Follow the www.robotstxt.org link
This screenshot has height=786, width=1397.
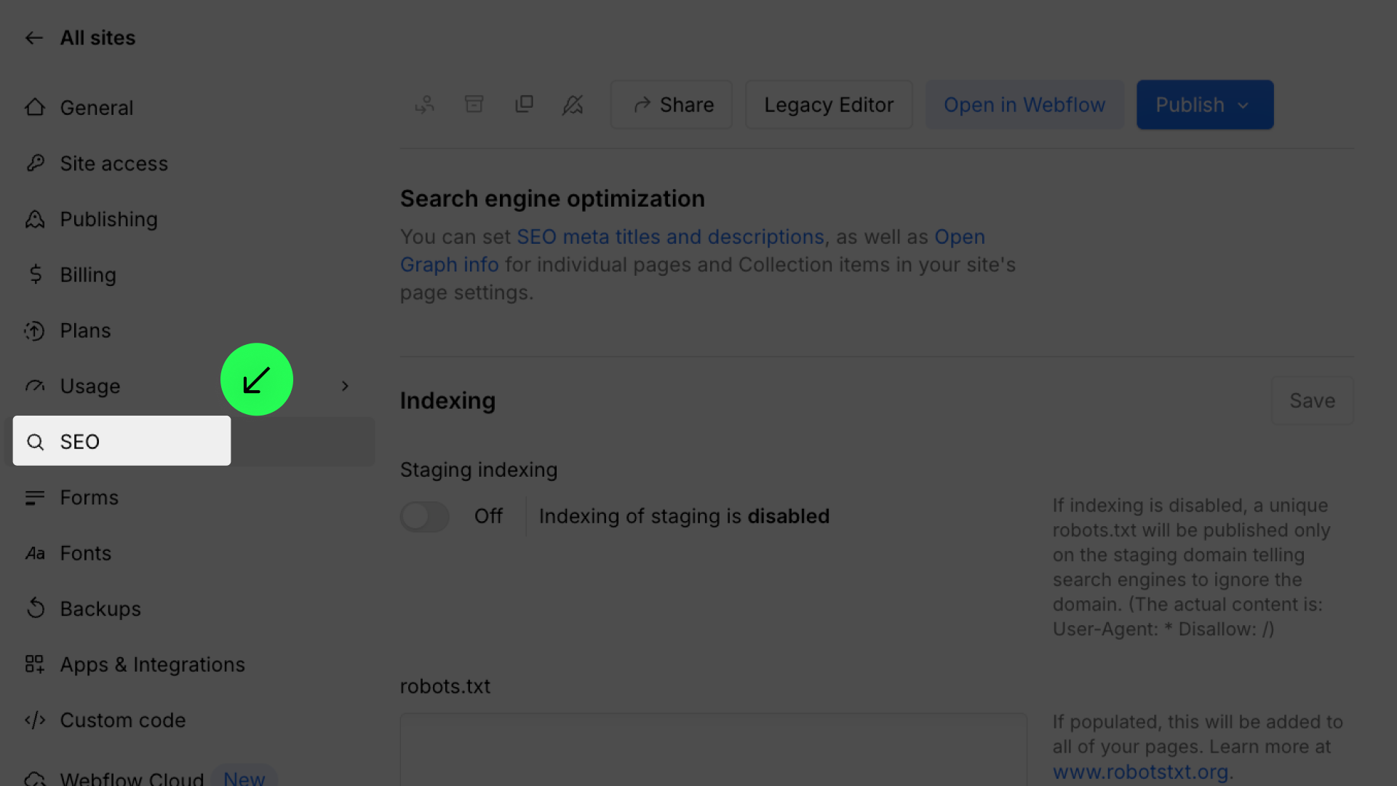tap(1140, 771)
